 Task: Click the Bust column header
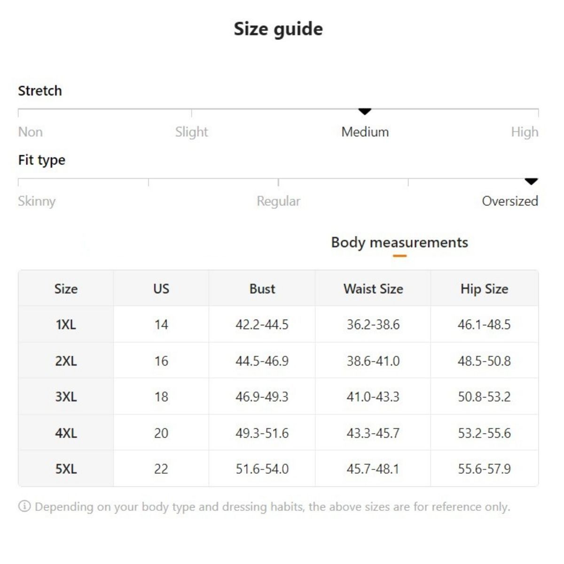(x=262, y=289)
